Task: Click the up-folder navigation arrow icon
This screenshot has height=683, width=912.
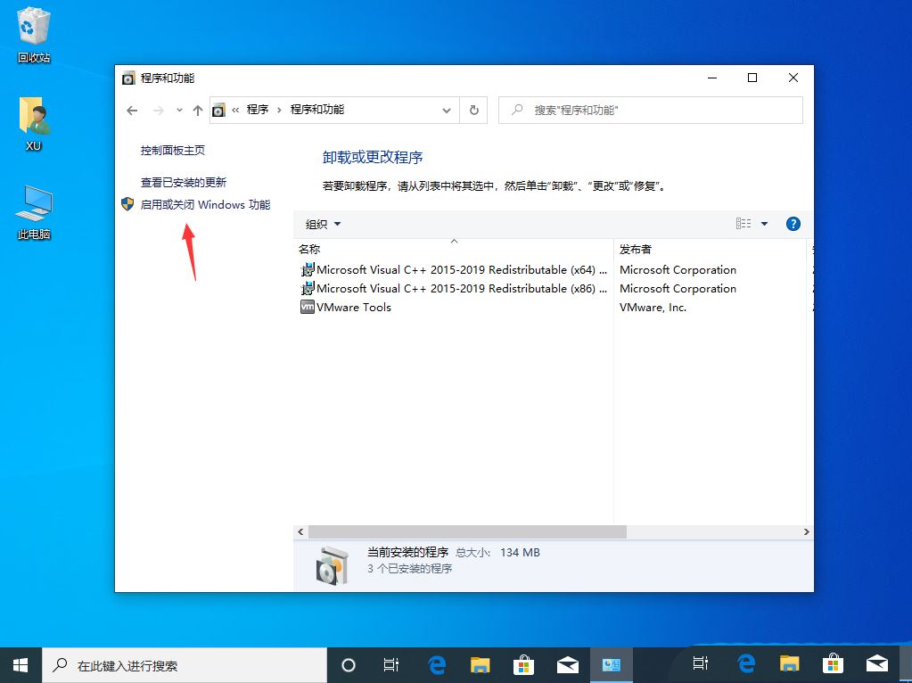Action: click(x=197, y=109)
